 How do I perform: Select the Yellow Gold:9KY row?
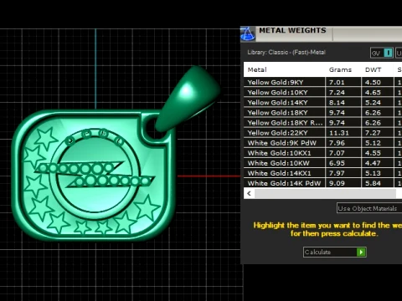322,82
